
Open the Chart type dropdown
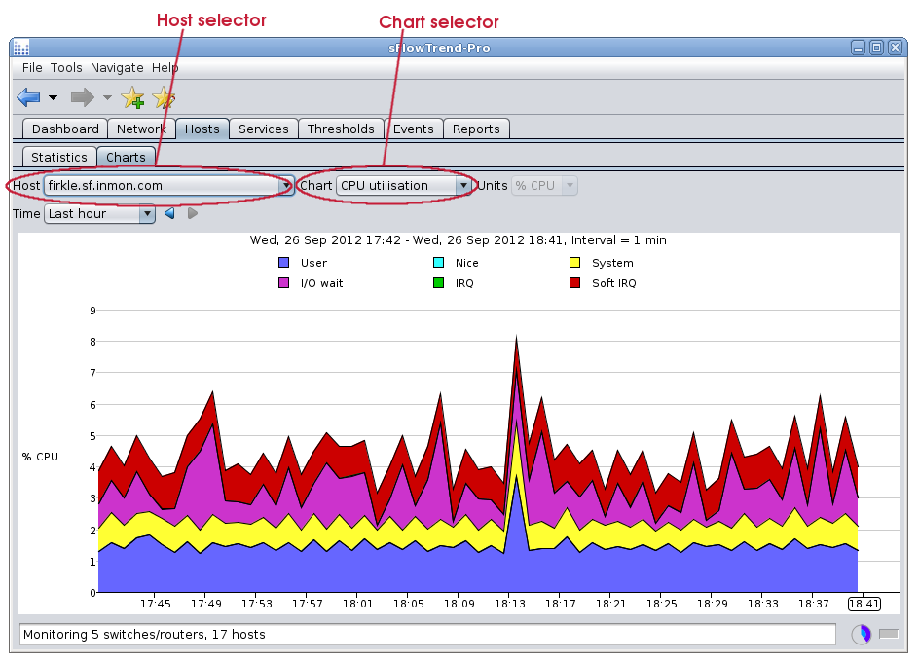pyautogui.click(x=463, y=185)
